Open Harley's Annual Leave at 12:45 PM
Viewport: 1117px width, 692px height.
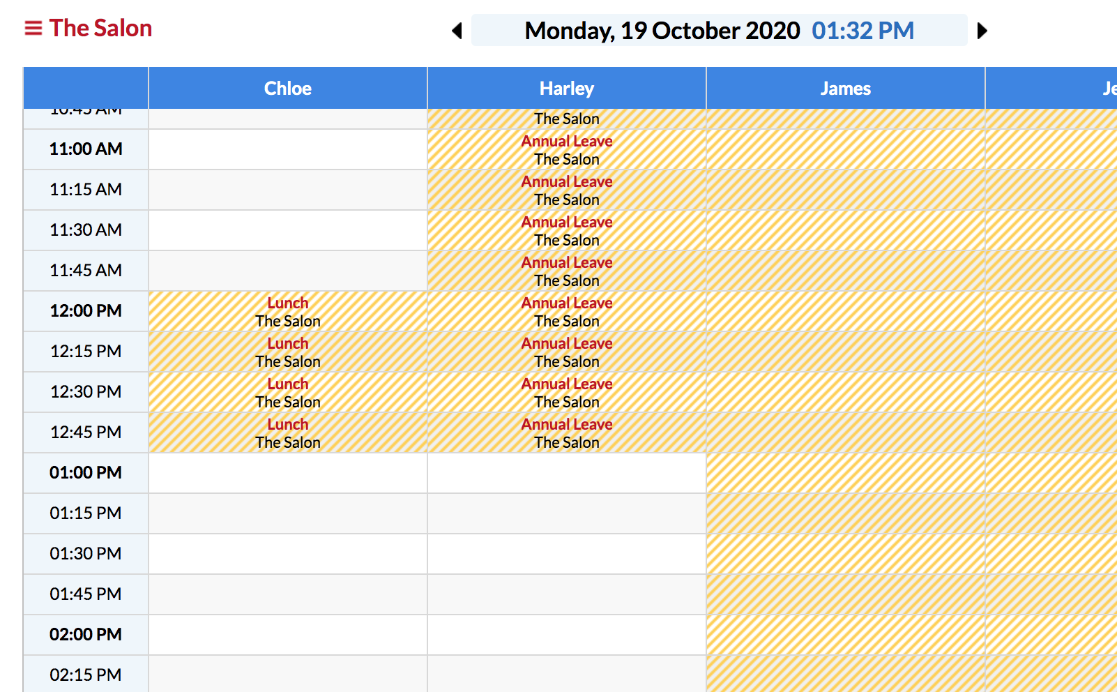click(567, 433)
